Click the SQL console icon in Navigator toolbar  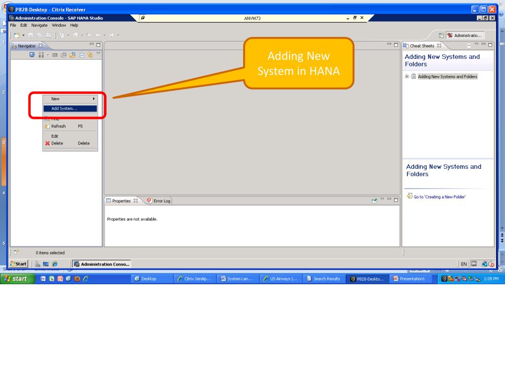pyautogui.click(x=55, y=55)
